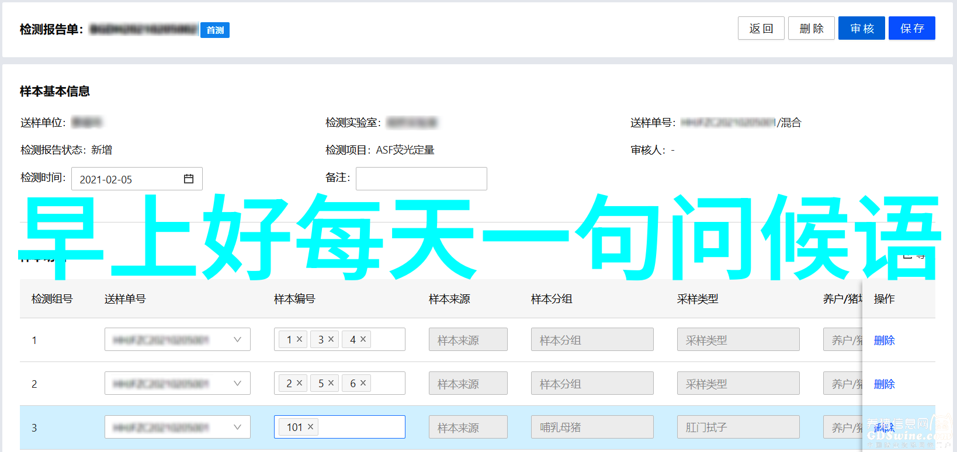Delete row 2 via 删除 link

[884, 384]
